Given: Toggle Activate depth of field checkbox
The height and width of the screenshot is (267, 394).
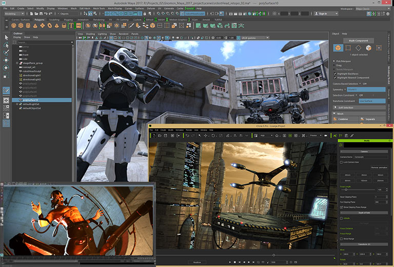Looking at the screenshot, I should [x=341, y=218].
